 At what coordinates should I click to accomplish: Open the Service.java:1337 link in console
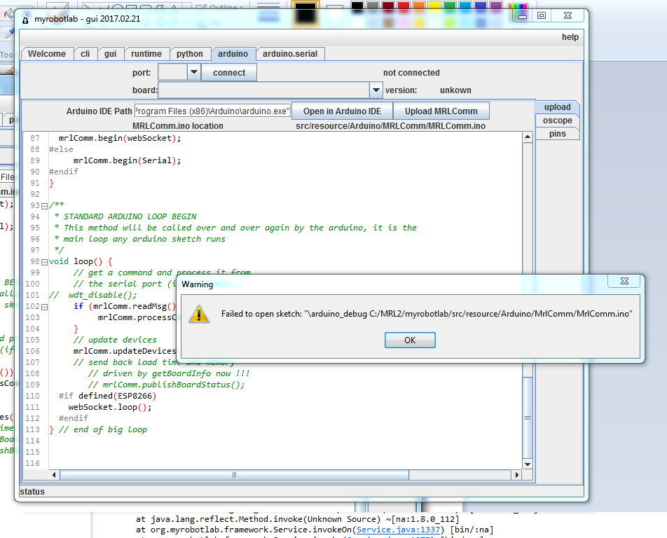click(x=398, y=530)
